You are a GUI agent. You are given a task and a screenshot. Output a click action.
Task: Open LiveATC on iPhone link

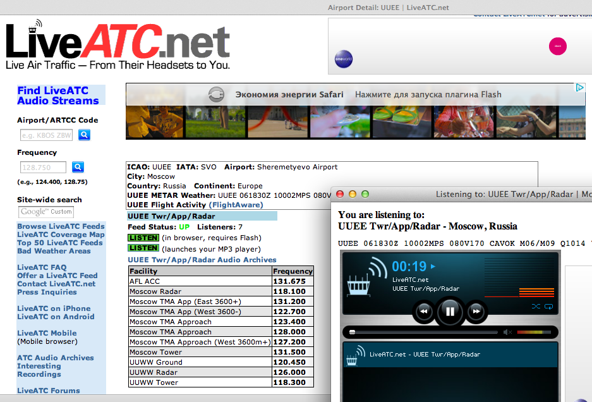(54, 308)
